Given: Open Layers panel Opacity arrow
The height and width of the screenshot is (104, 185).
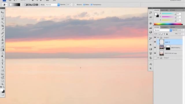Looking at the screenshot, I should 183,30.
